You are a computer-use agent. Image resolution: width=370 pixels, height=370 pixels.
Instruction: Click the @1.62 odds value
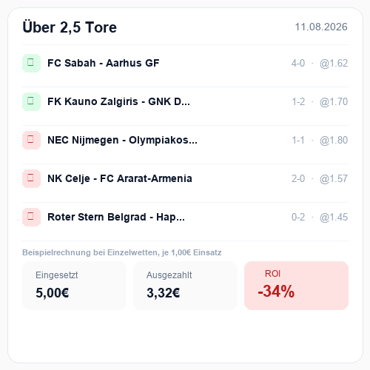tap(334, 64)
